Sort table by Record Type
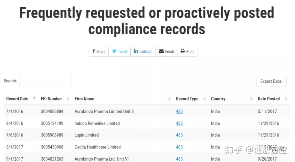The width and height of the screenshot is (295, 162). tap(204, 99)
